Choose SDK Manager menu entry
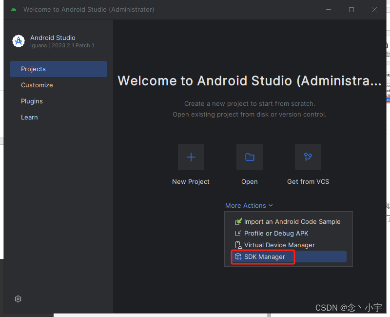390x317 pixels. pyautogui.click(x=289, y=257)
